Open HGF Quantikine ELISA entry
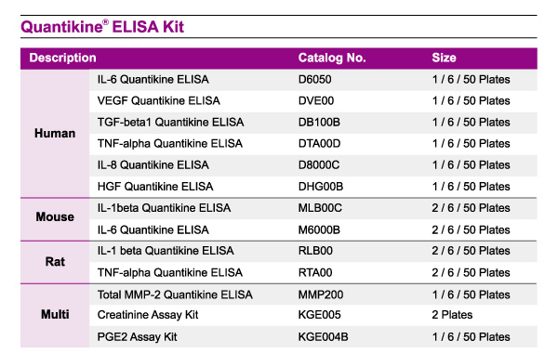The image size is (558, 353). (x=155, y=187)
